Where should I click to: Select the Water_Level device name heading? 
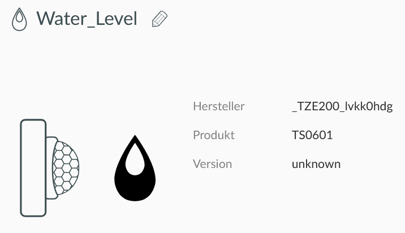click(87, 19)
